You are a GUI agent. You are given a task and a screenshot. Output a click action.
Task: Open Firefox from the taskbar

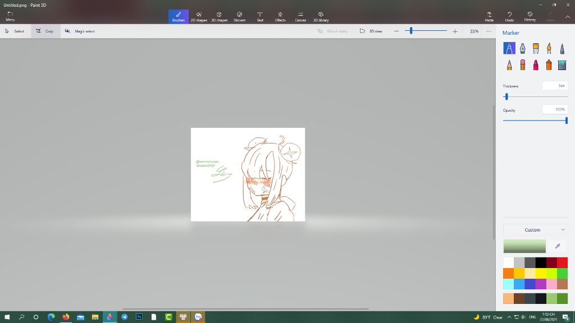[66, 317]
